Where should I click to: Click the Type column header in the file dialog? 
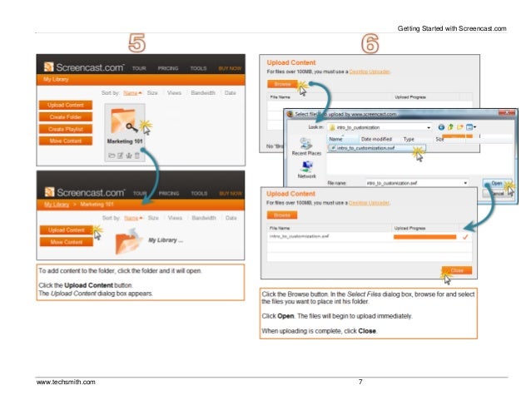tap(409, 140)
